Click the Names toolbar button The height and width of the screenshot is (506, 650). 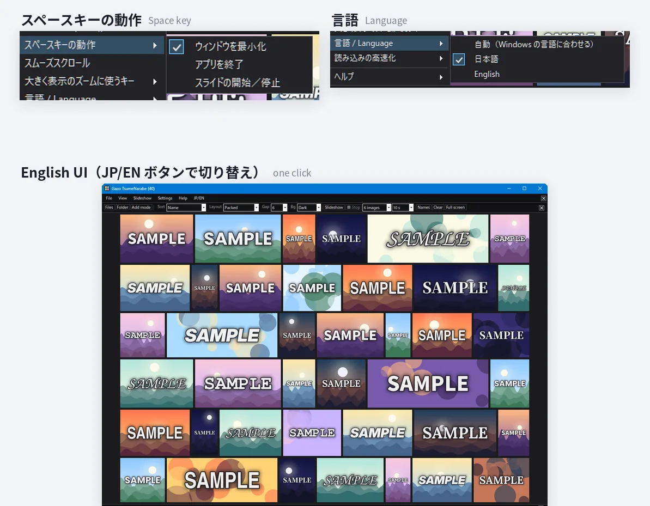click(424, 207)
